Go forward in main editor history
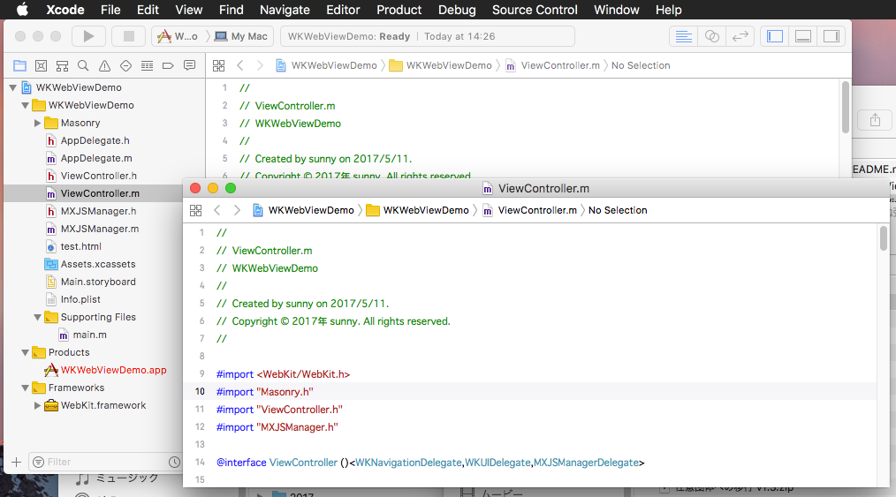 point(260,65)
